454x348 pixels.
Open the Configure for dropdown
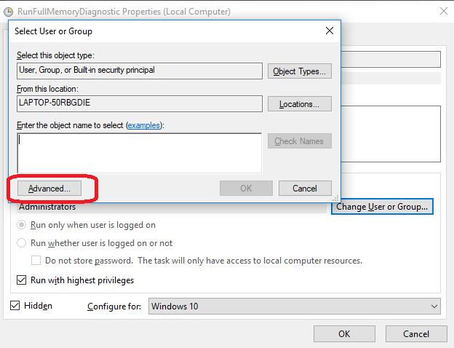pos(295,307)
